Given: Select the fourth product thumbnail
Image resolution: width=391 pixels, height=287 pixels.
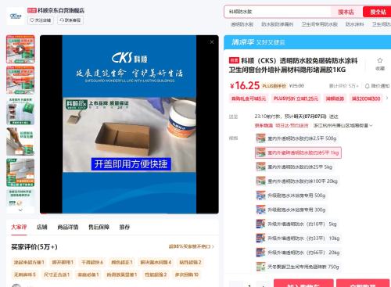Looking at the screenshot, I should tap(20, 142).
